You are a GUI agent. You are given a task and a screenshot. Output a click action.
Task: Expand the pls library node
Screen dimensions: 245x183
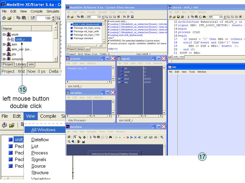click(x=4, y=54)
